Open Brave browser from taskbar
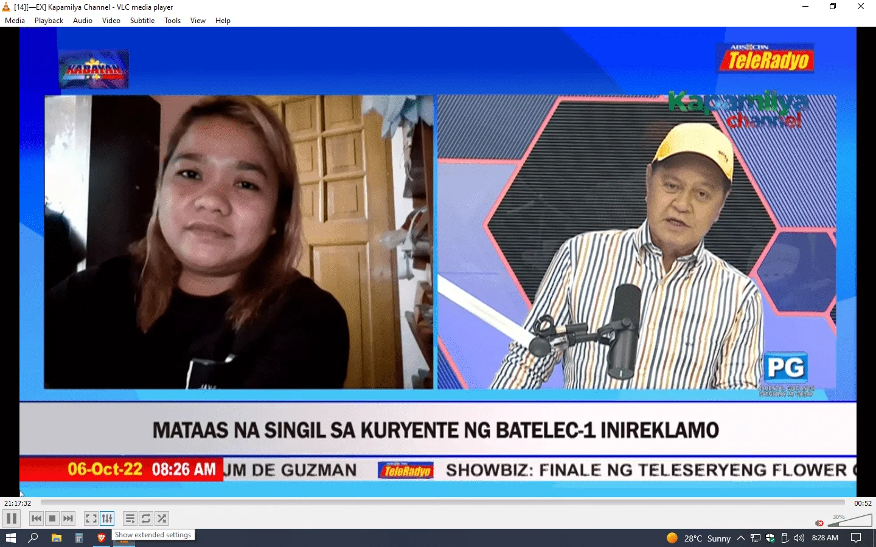This screenshot has height=547, width=876. tap(101, 538)
